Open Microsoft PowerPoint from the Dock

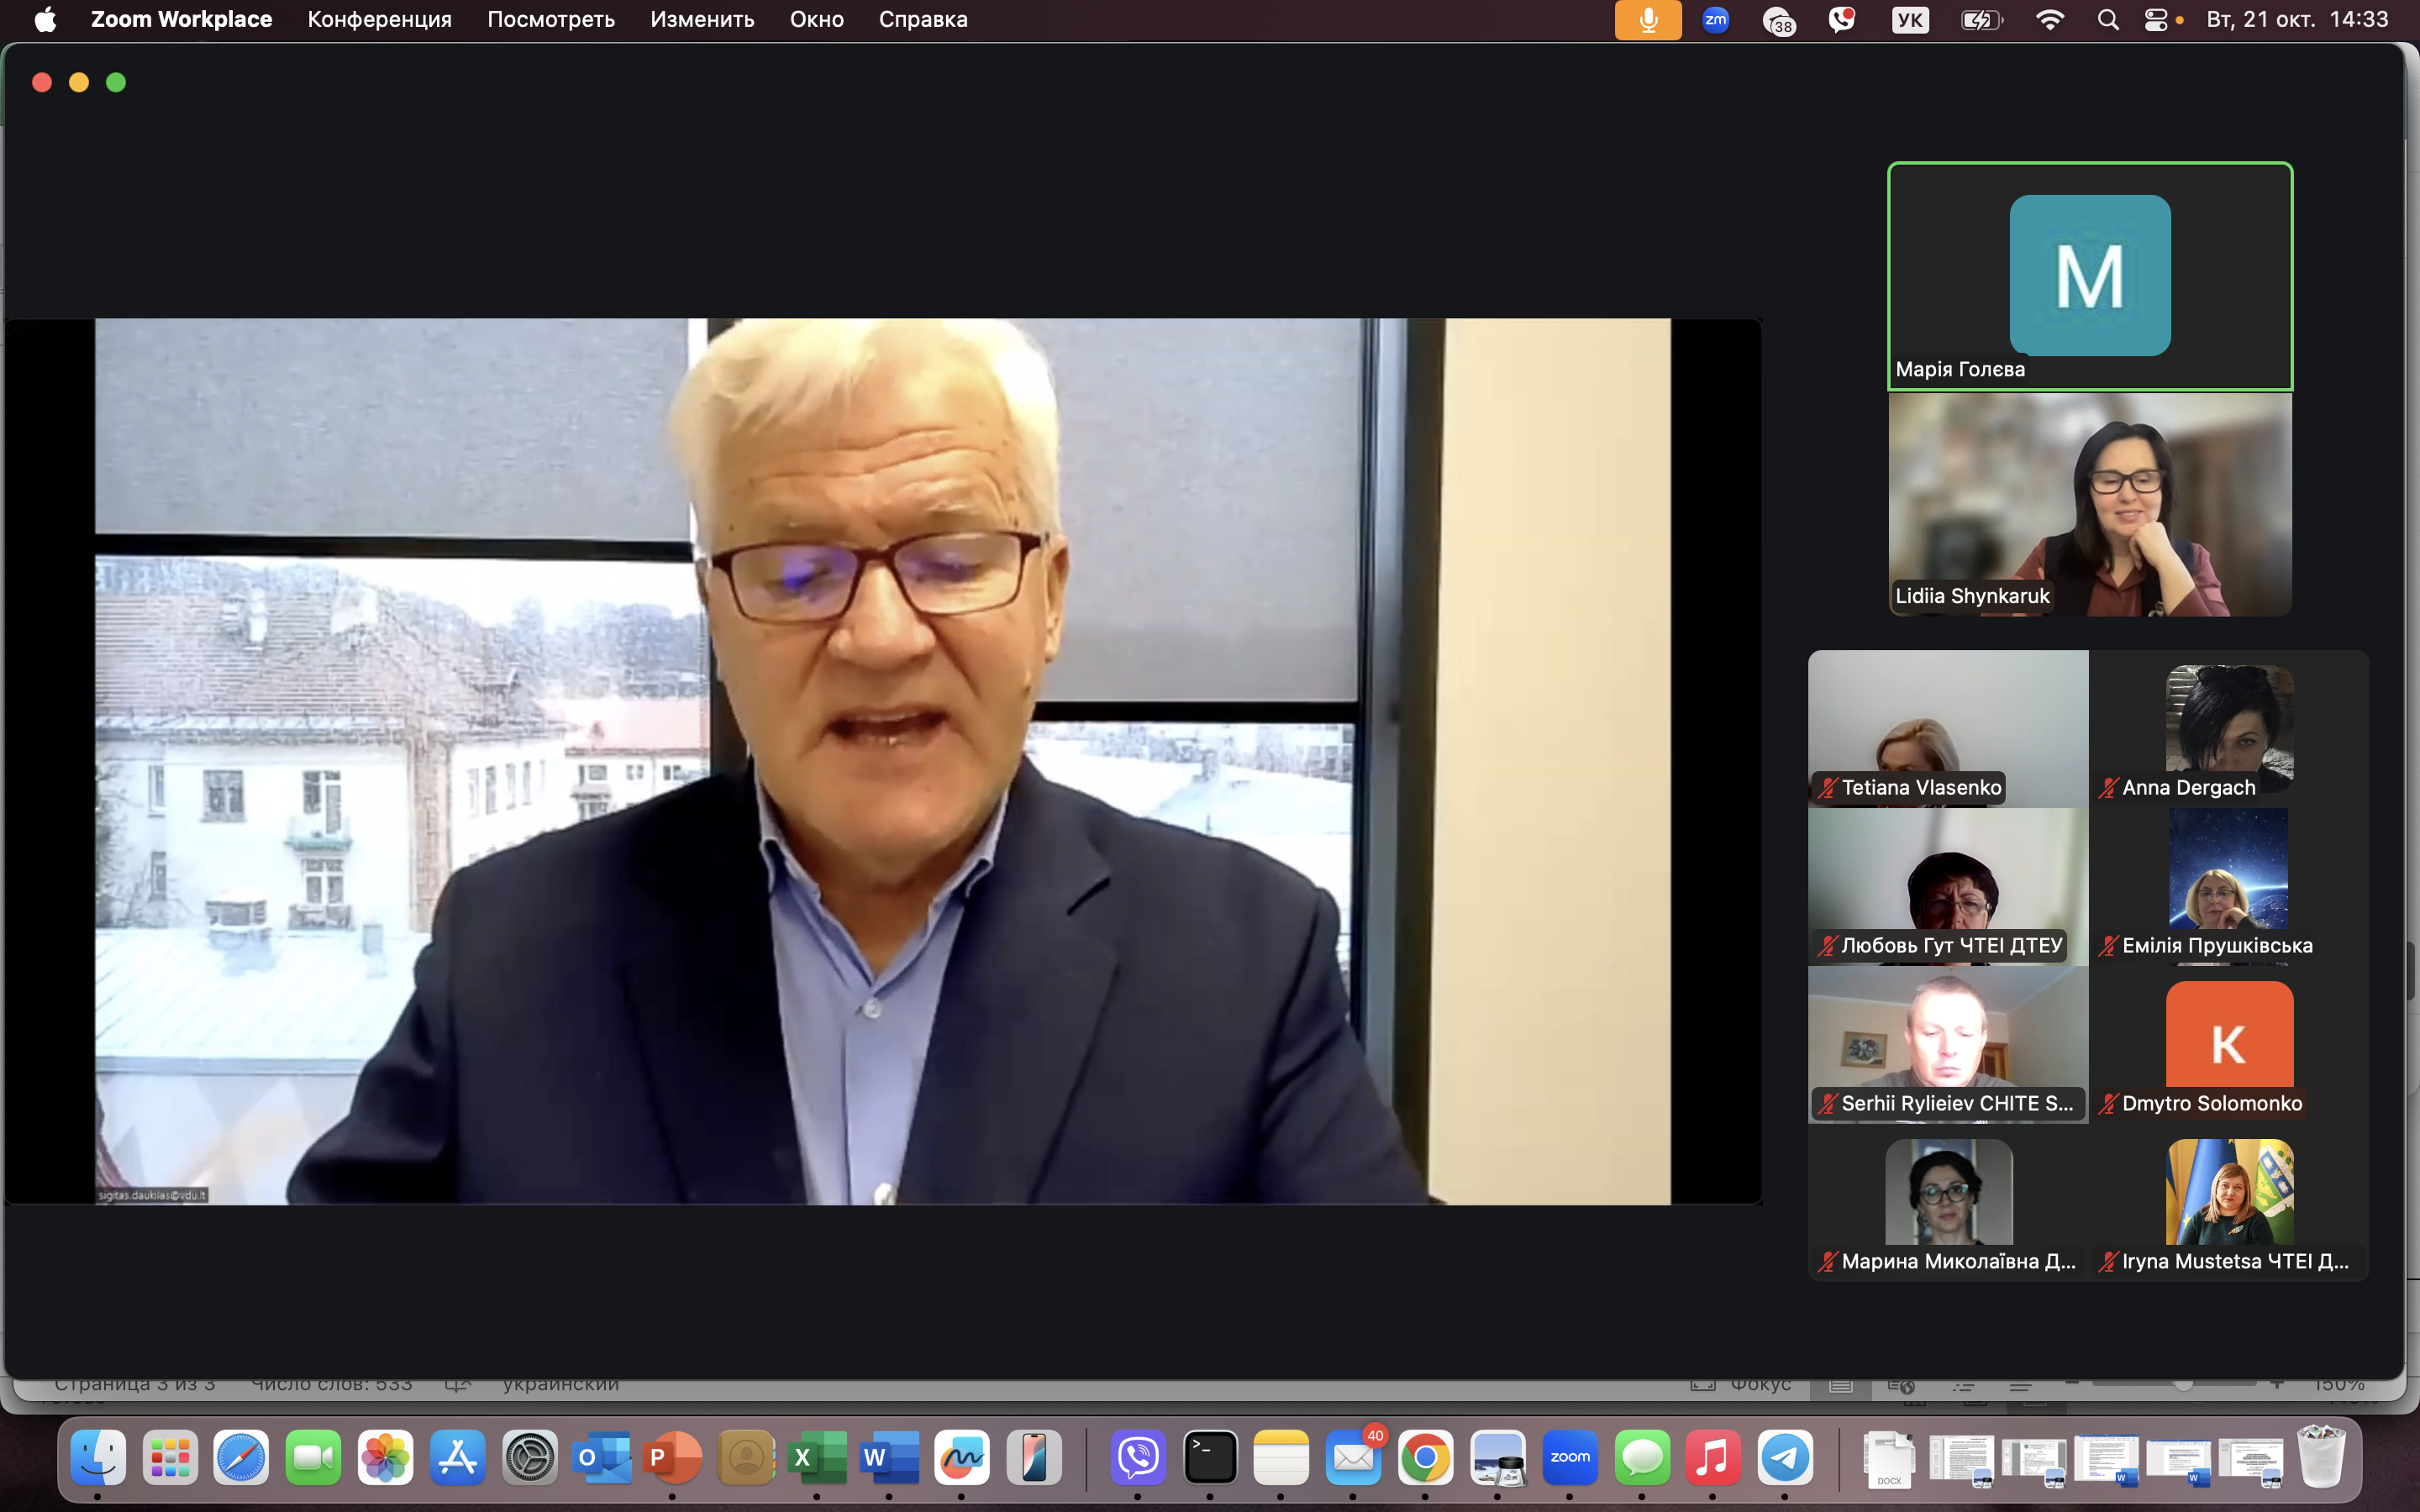[673, 1458]
